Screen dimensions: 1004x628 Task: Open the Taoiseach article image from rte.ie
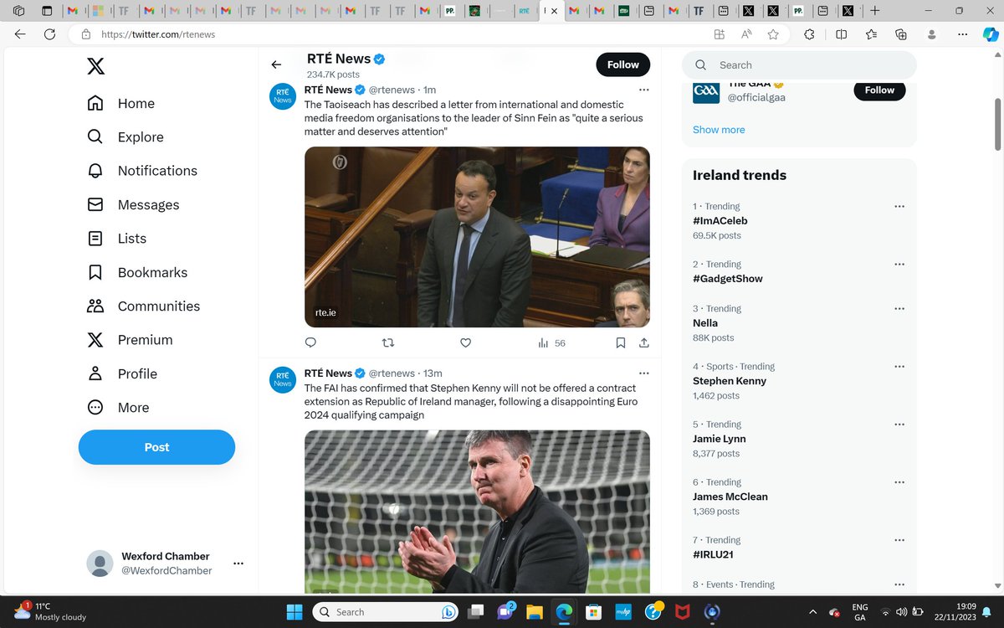pos(477,237)
